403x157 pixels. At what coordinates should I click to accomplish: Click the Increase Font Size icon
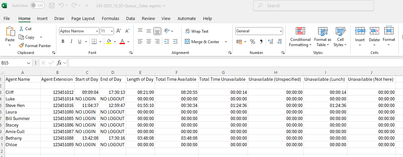[x=119, y=31]
